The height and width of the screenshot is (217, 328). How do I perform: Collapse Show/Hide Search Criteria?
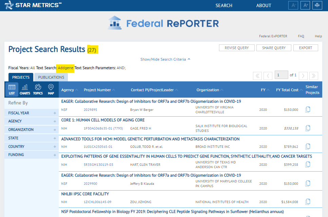[165, 59]
